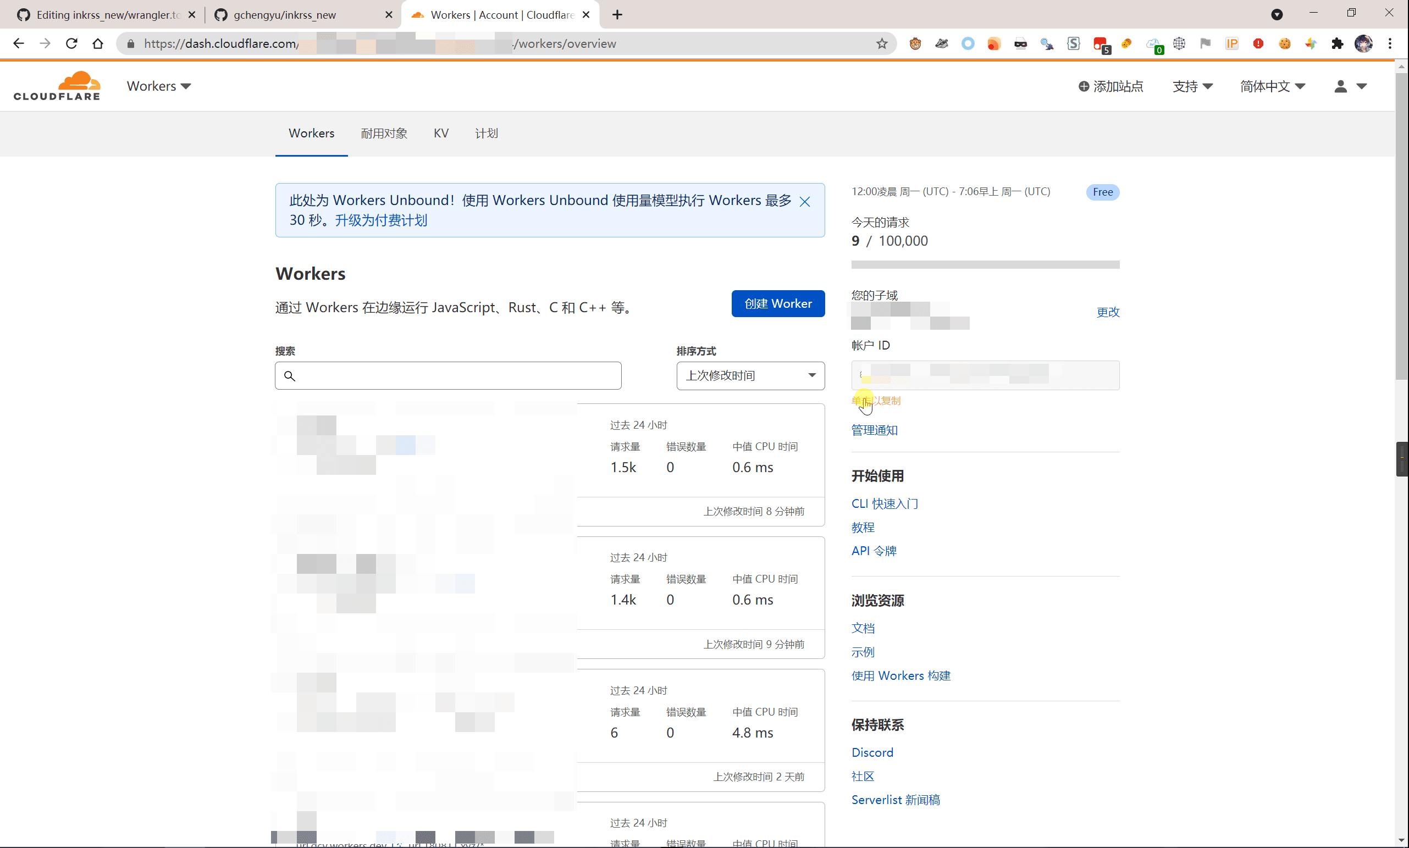Image resolution: width=1409 pixels, height=848 pixels.
Task: Click the Cloudflare logo
Action: [x=57, y=86]
